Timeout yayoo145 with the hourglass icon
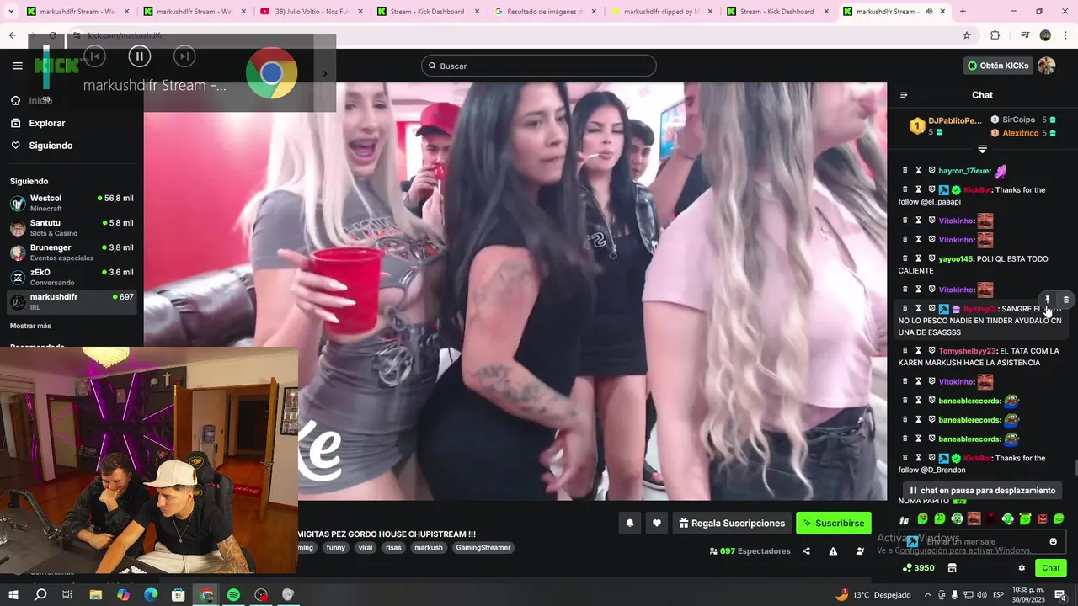 pyautogui.click(x=919, y=258)
